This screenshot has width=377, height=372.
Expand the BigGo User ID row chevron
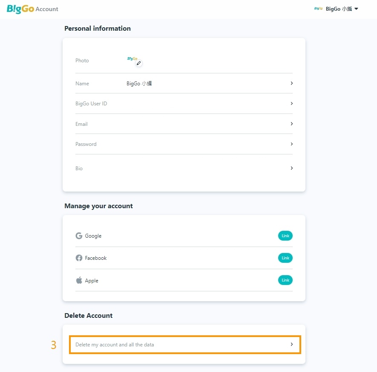(x=291, y=103)
